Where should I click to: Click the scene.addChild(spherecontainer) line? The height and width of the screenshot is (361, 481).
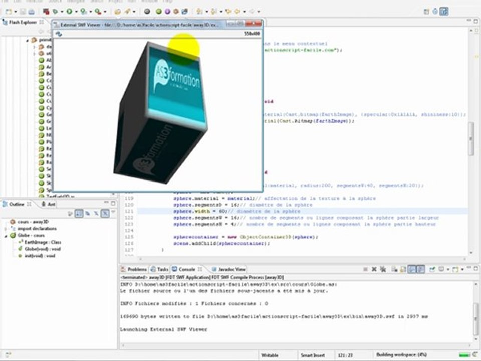(x=221, y=244)
